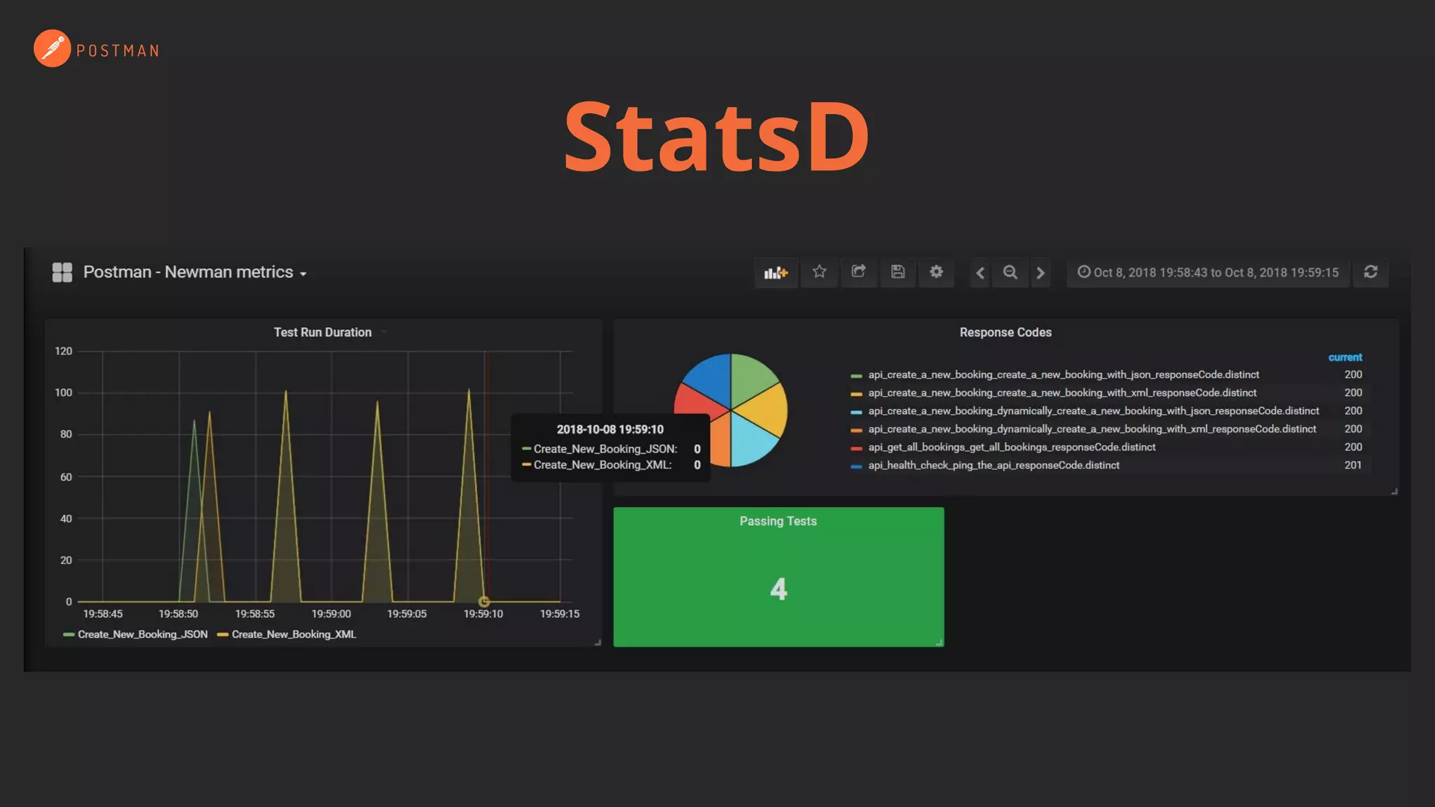Star this dashboard
The width and height of the screenshot is (1435, 807).
click(819, 272)
